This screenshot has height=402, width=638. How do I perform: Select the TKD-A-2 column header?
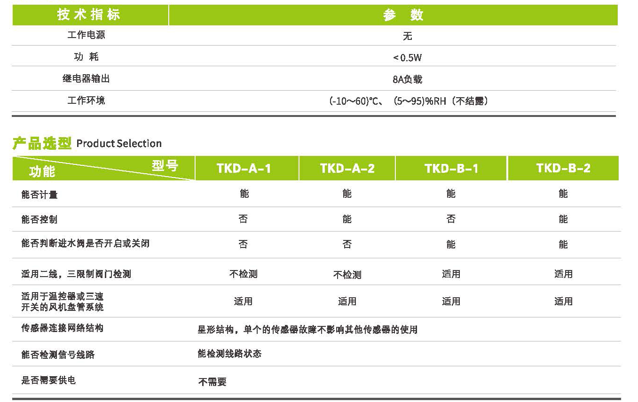(x=347, y=169)
